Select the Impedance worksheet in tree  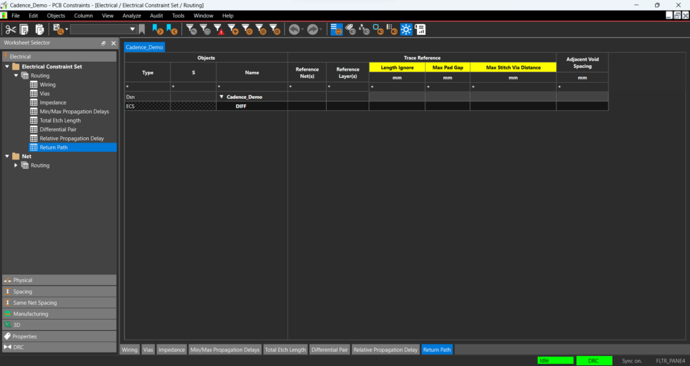tap(53, 102)
